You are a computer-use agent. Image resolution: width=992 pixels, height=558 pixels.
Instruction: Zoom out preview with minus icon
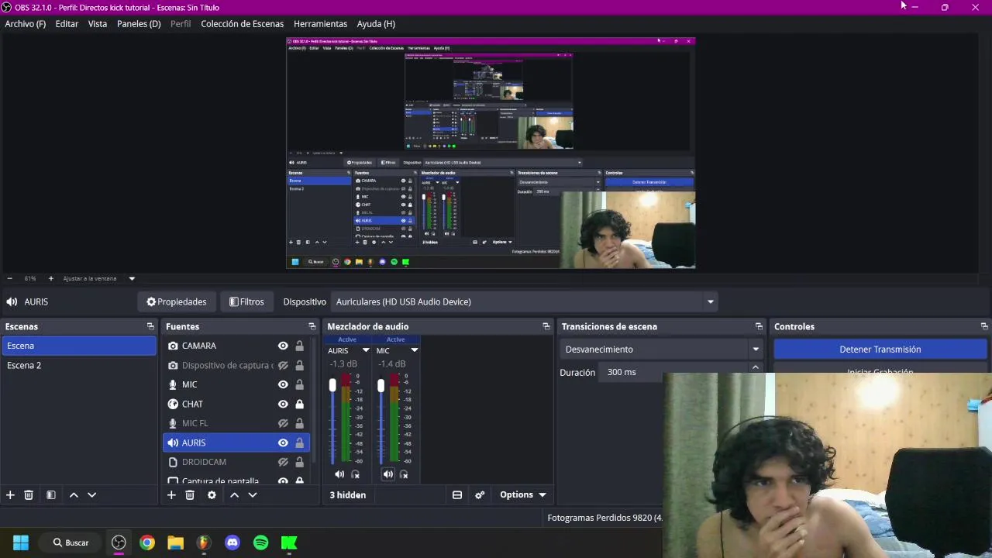click(x=9, y=279)
